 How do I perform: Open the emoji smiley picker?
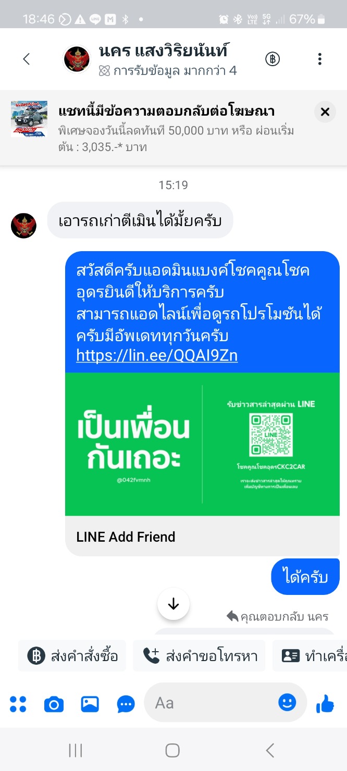[287, 703]
